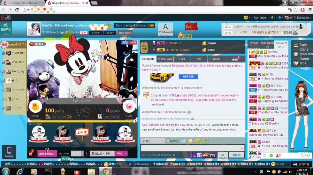Open the gift tab
This screenshot has width=313, height=175.
[x=199, y=59]
